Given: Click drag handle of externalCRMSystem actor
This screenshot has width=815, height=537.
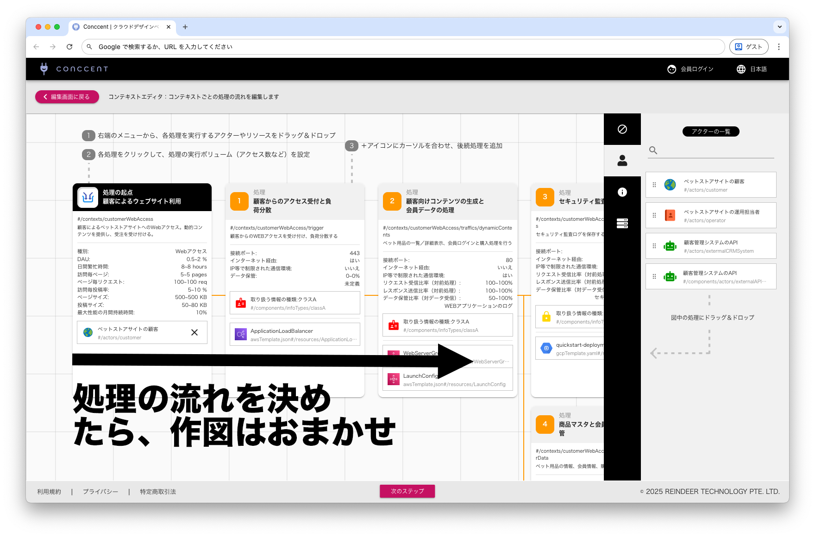Looking at the screenshot, I should click(654, 246).
